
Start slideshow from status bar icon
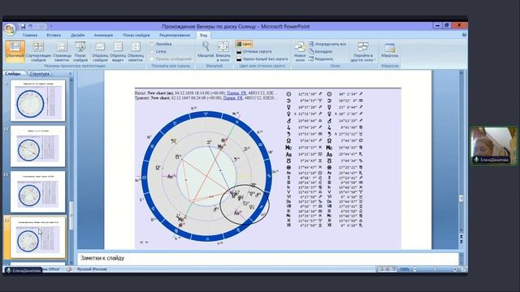[x=393, y=269]
